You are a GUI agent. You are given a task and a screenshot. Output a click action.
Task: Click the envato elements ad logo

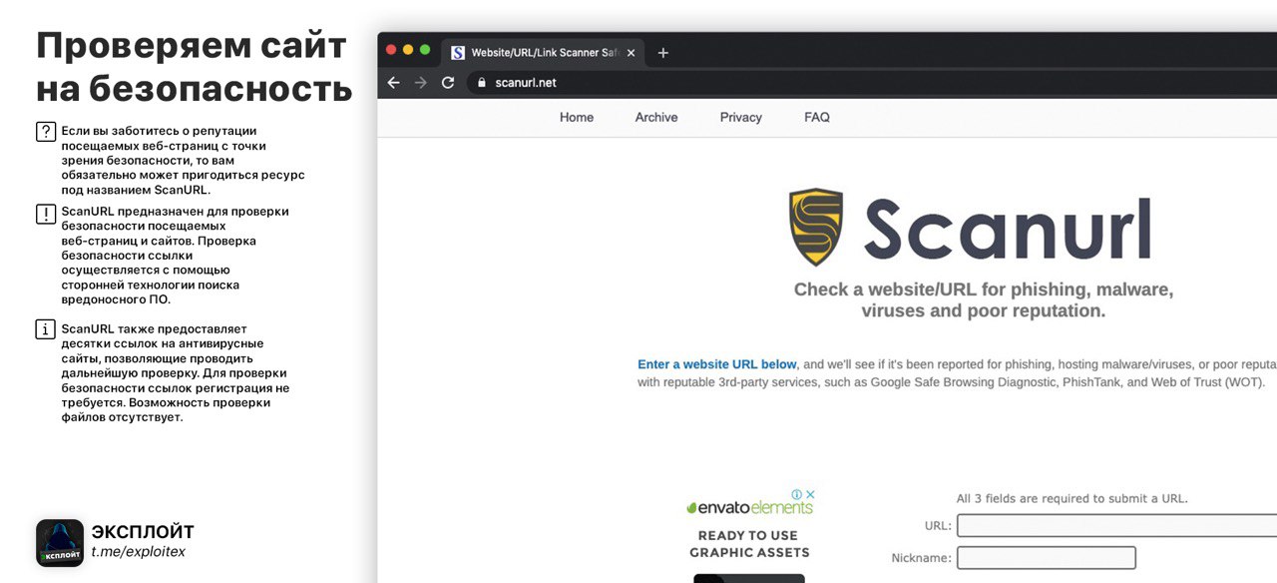(x=749, y=507)
